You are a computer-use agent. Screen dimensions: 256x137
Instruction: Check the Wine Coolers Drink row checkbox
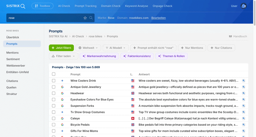(x=54, y=81)
